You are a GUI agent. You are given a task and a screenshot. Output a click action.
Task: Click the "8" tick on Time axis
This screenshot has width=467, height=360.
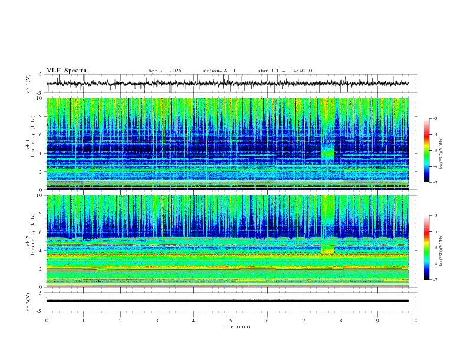[341, 321]
